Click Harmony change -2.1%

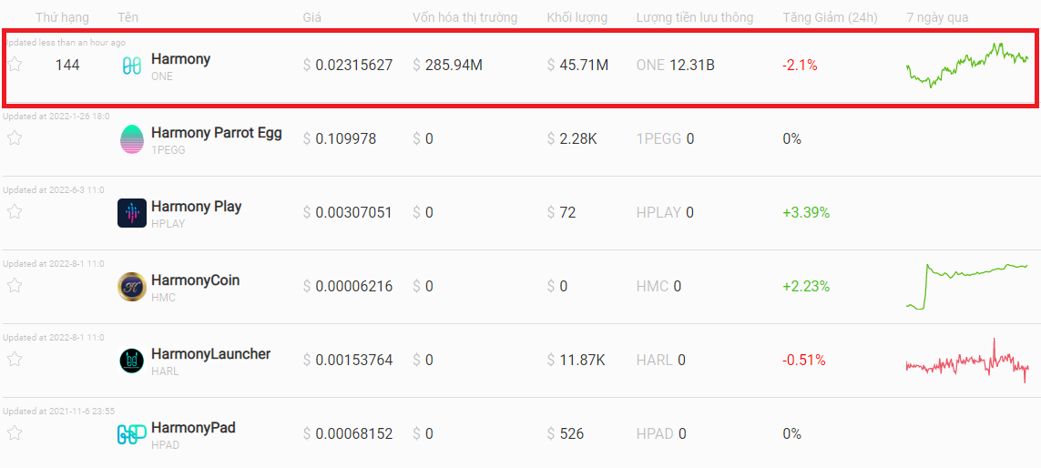pos(800,65)
